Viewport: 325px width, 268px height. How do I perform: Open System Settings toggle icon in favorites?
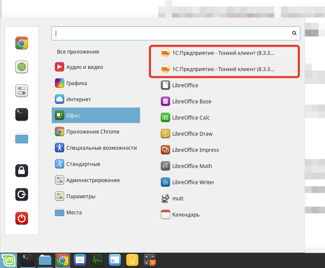(x=22, y=91)
